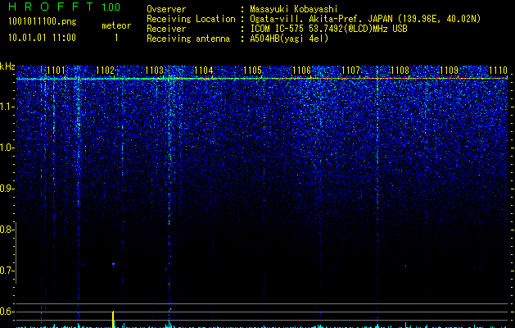Click the date stamp 10.01.01 11:00
Viewport: 515px width, 328px height.
click(42, 38)
